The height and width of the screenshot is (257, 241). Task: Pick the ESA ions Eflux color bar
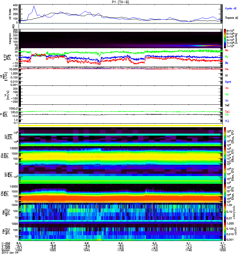[225, 156]
